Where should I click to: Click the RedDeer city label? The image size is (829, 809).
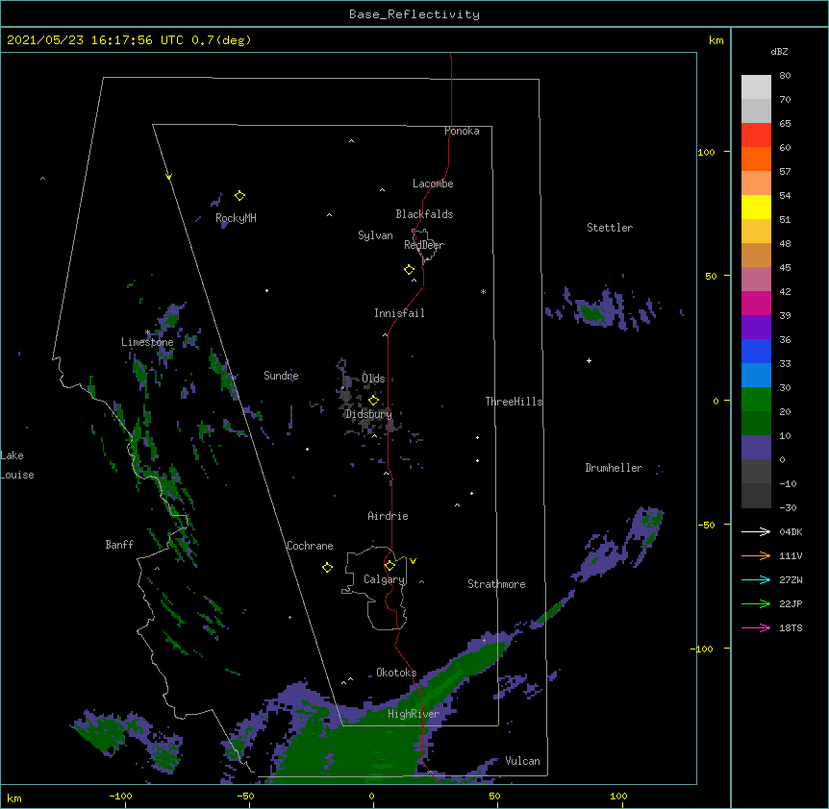click(424, 245)
